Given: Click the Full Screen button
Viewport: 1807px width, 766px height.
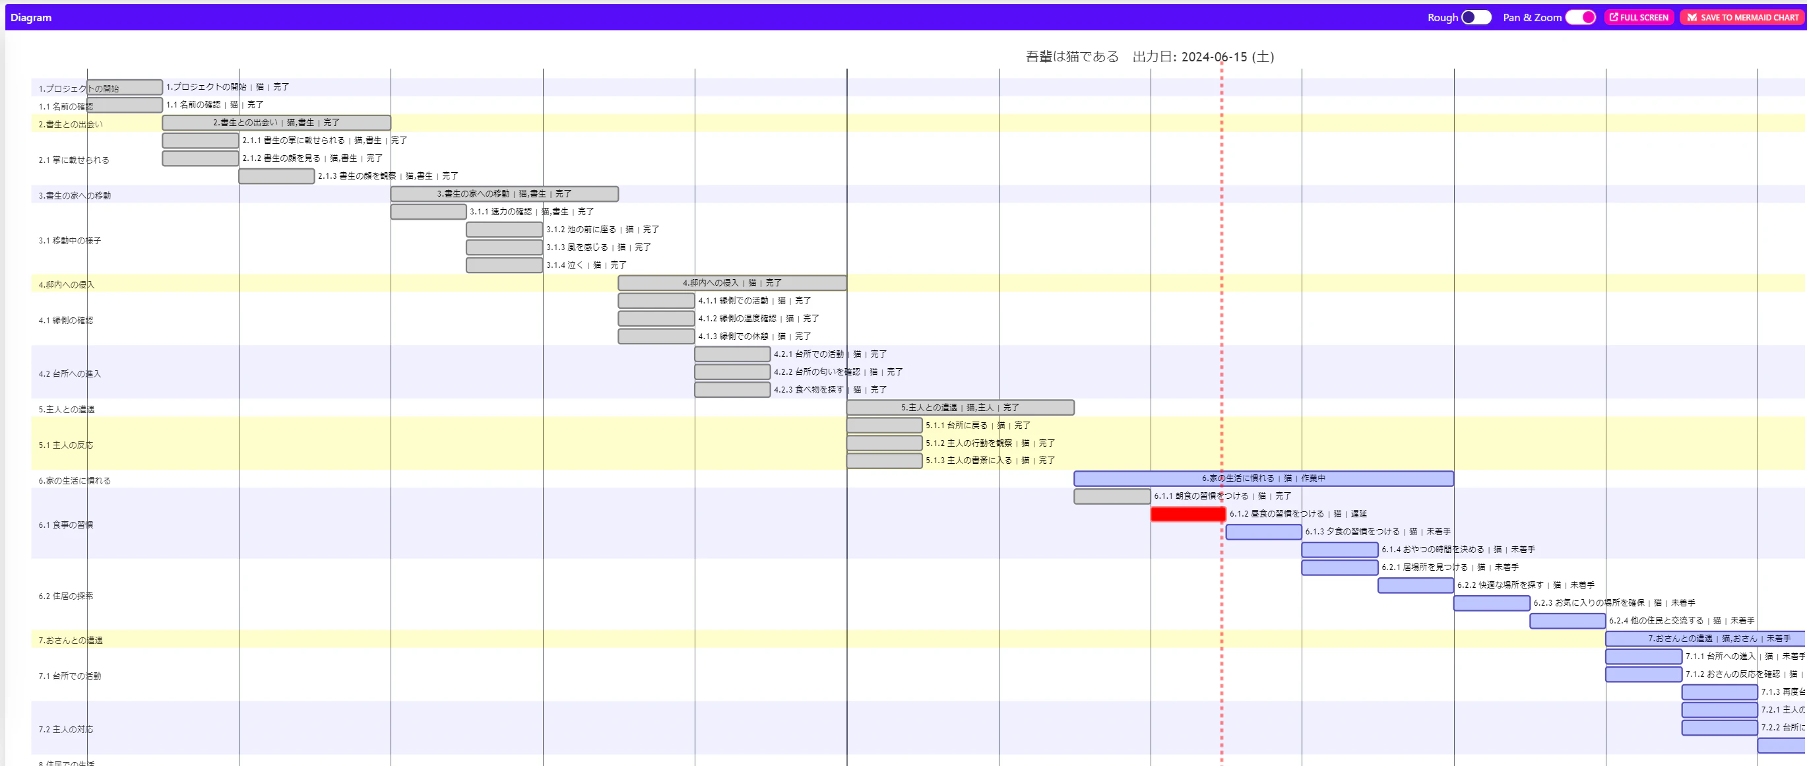Looking at the screenshot, I should 1639,18.
